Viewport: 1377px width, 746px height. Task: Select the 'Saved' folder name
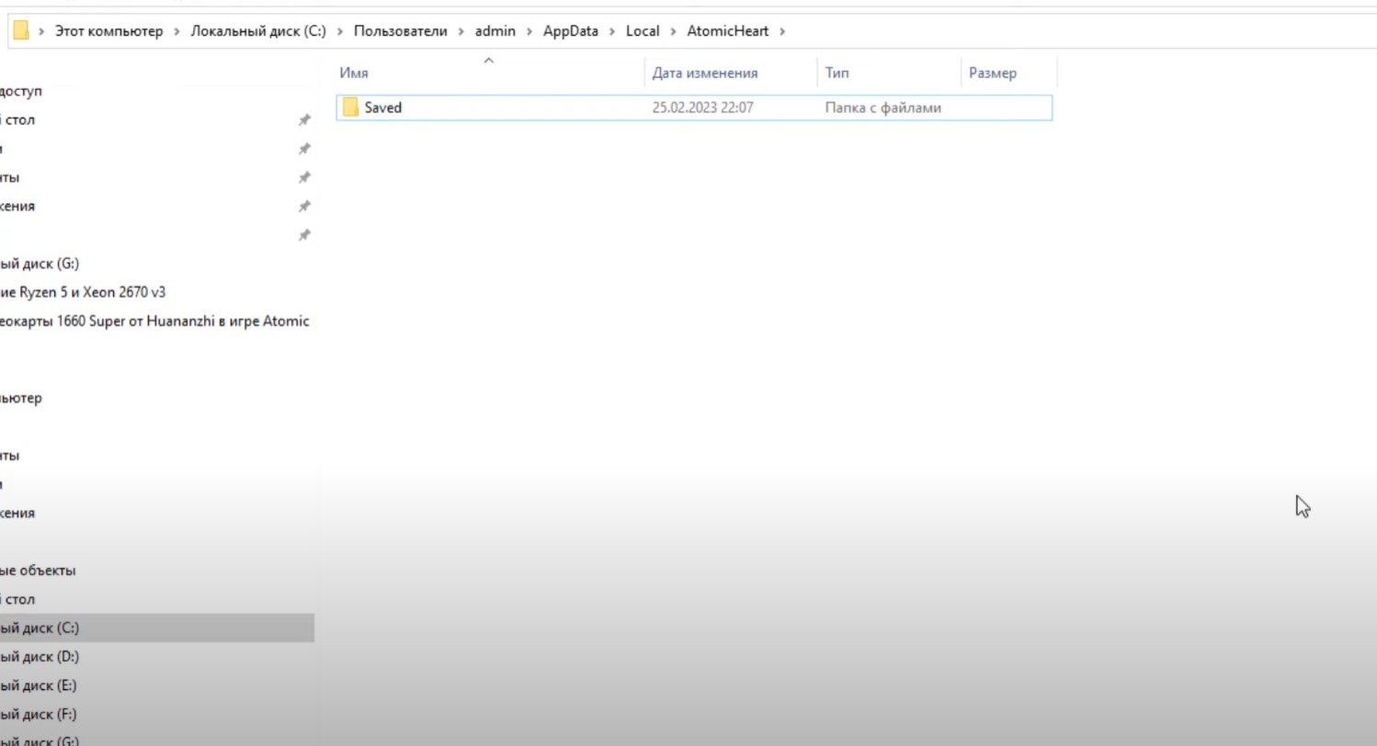[382, 107]
